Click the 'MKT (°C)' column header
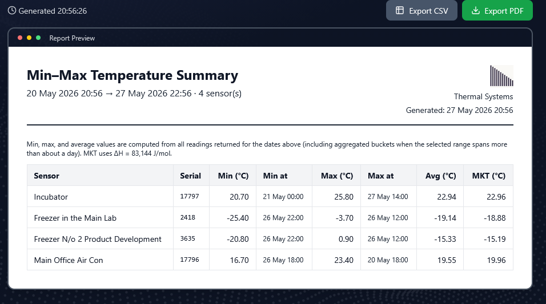Screen dimensions: 546x304 [x=488, y=176]
